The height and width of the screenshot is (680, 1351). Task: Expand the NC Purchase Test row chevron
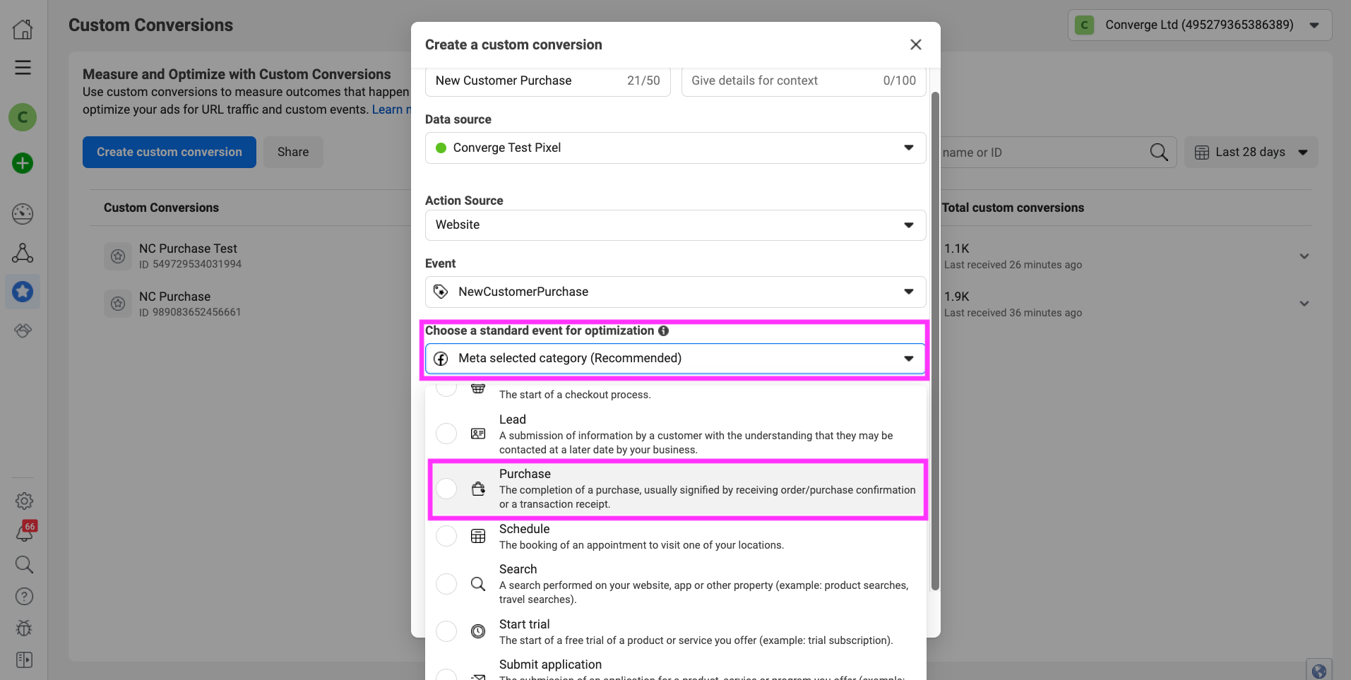coord(1304,256)
